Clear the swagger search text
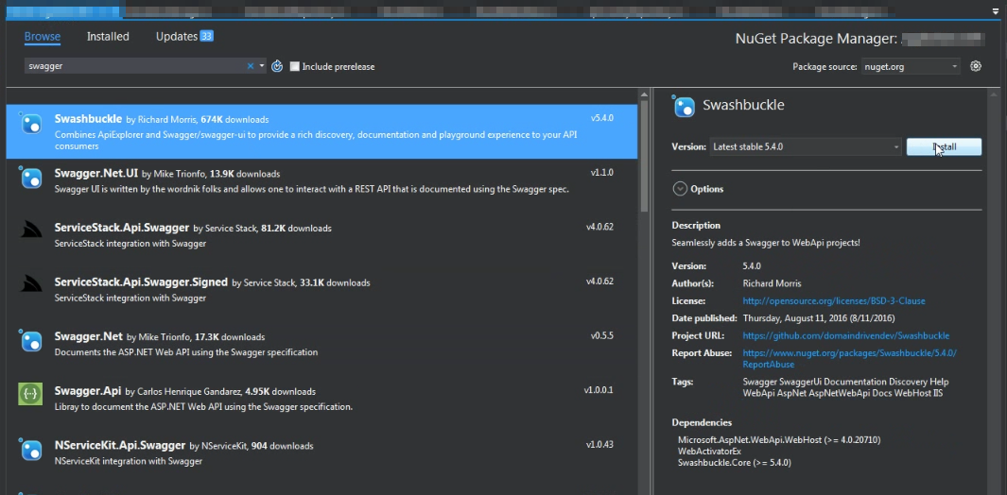The height and width of the screenshot is (495, 1007). (251, 66)
